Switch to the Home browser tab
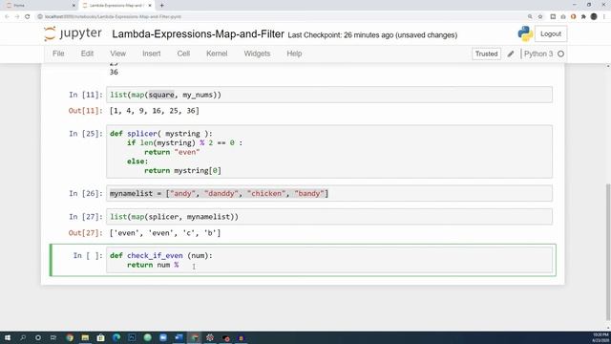Screen dimensions: 611x344 [x=39, y=6]
